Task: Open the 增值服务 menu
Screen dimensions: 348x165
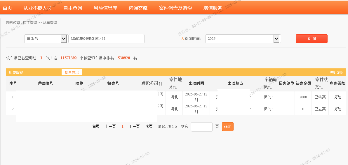Action: [213, 8]
